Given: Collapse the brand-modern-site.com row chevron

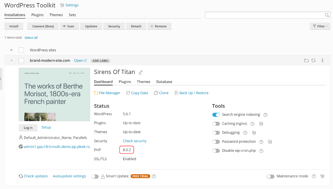Looking at the screenshot, I should pyautogui.click(x=11, y=60).
